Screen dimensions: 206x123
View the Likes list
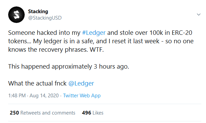(x=98, y=113)
